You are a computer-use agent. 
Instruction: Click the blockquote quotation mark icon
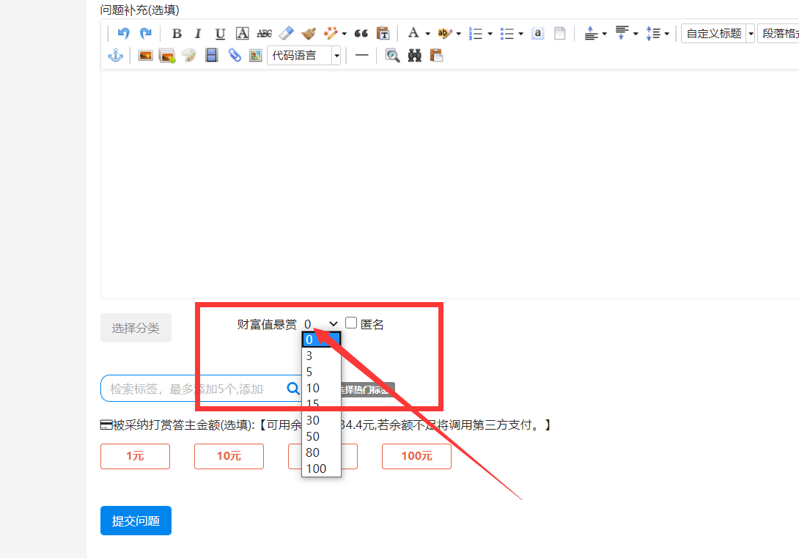(361, 34)
